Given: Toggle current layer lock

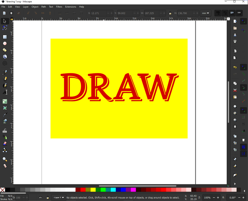Looking at the screenshot, I should point(48,197).
